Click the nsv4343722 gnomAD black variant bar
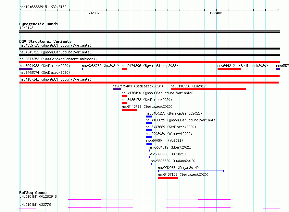 pos(149,55)
